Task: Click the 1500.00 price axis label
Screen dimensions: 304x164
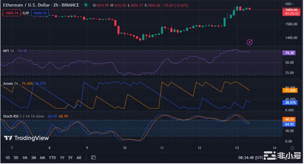Action: coord(291,24)
